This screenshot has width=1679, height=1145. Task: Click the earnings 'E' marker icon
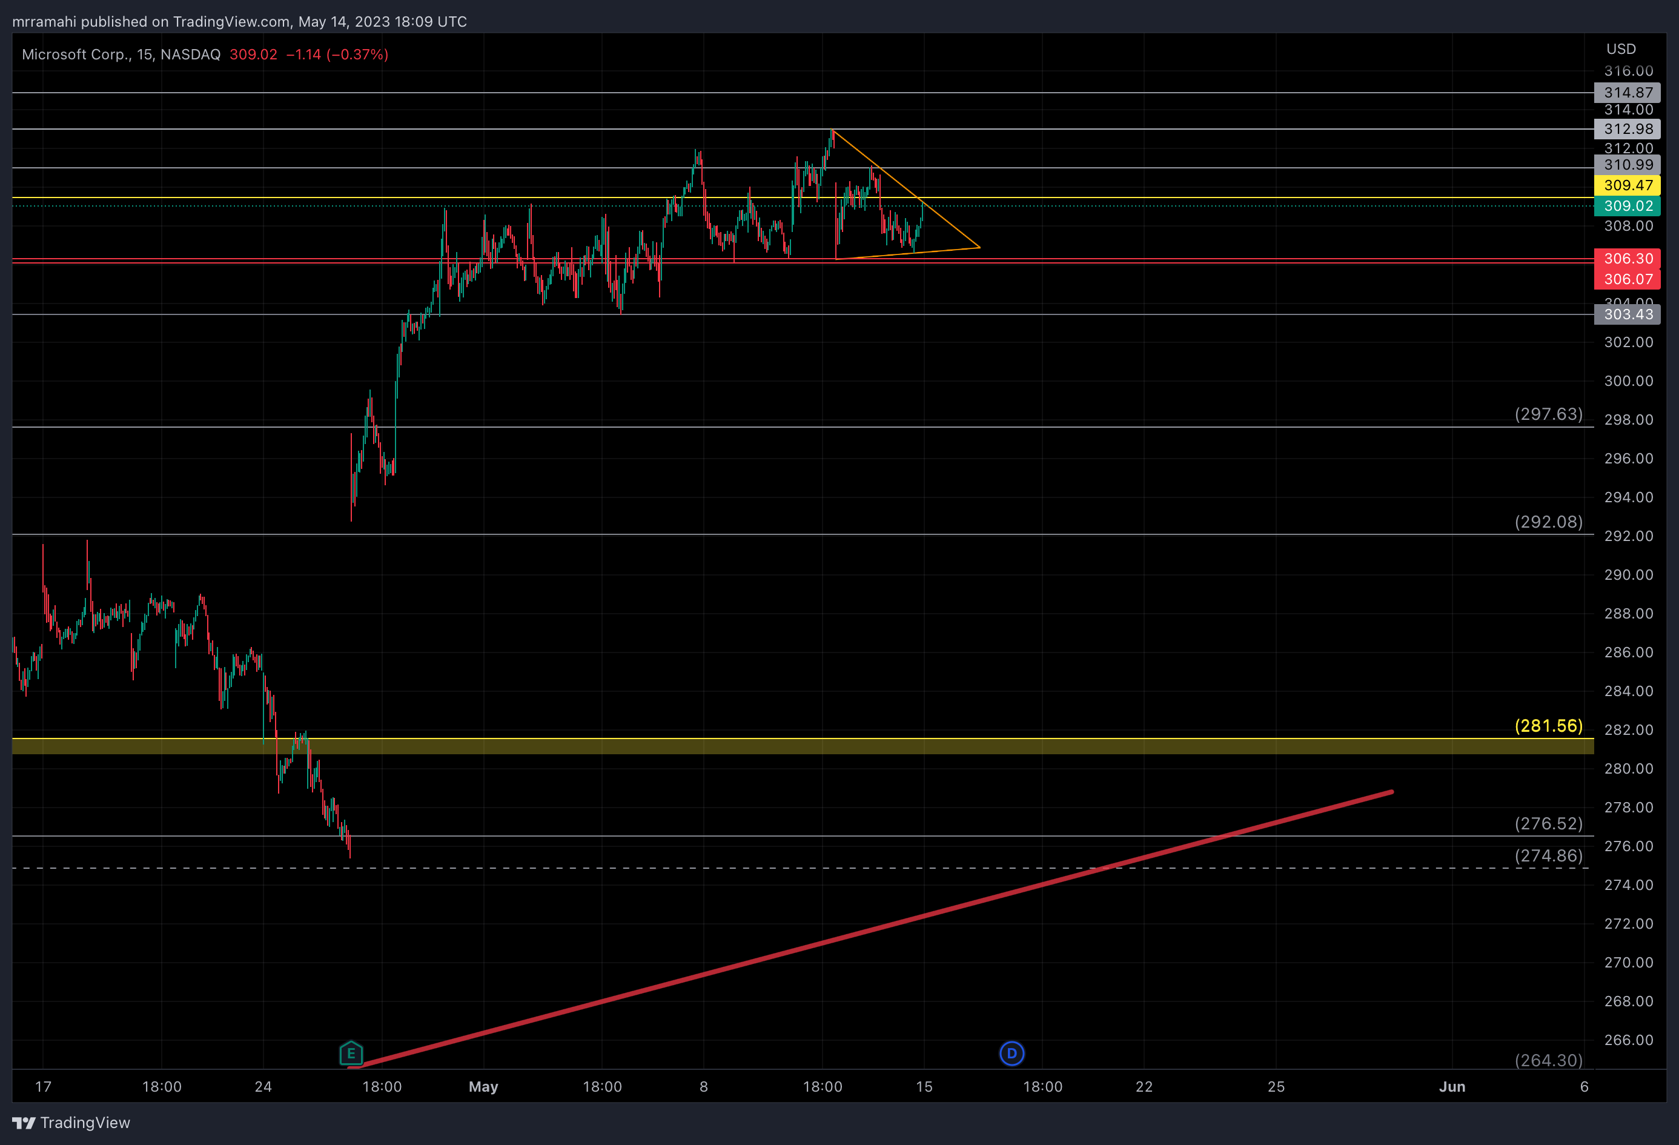pos(351,1054)
